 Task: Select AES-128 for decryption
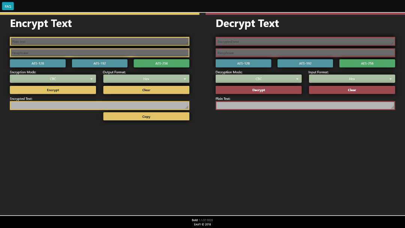pyautogui.click(x=243, y=63)
